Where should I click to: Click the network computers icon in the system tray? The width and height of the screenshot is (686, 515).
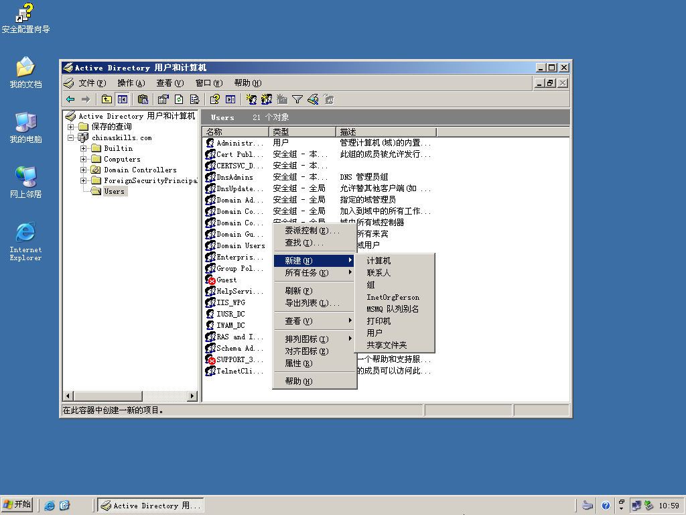pos(636,506)
